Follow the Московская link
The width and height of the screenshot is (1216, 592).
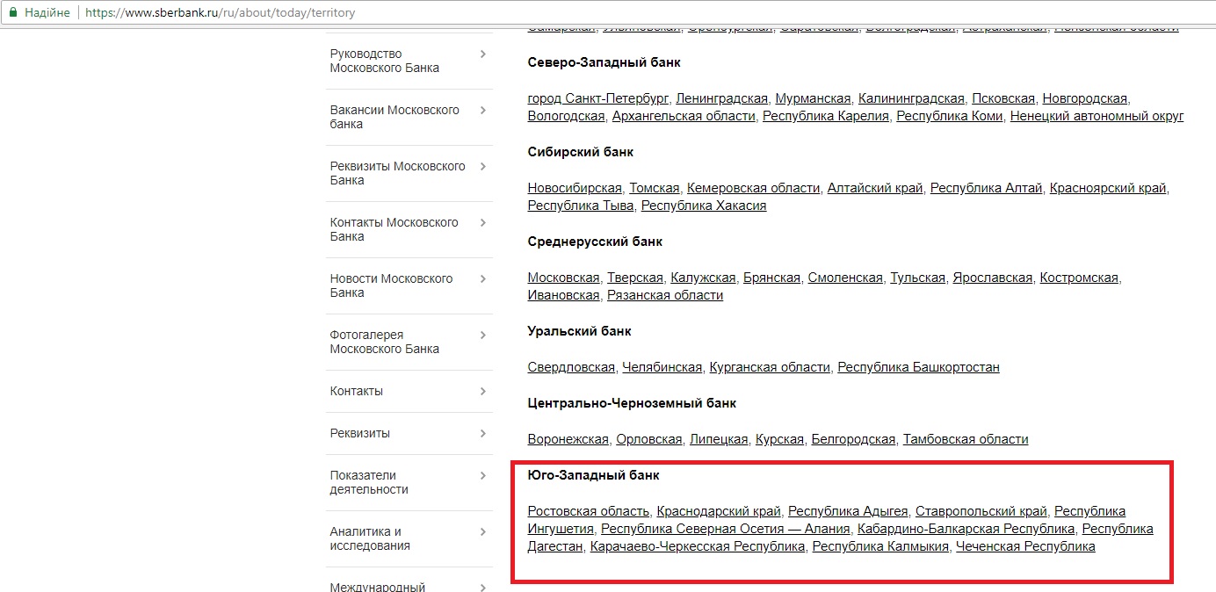click(564, 278)
